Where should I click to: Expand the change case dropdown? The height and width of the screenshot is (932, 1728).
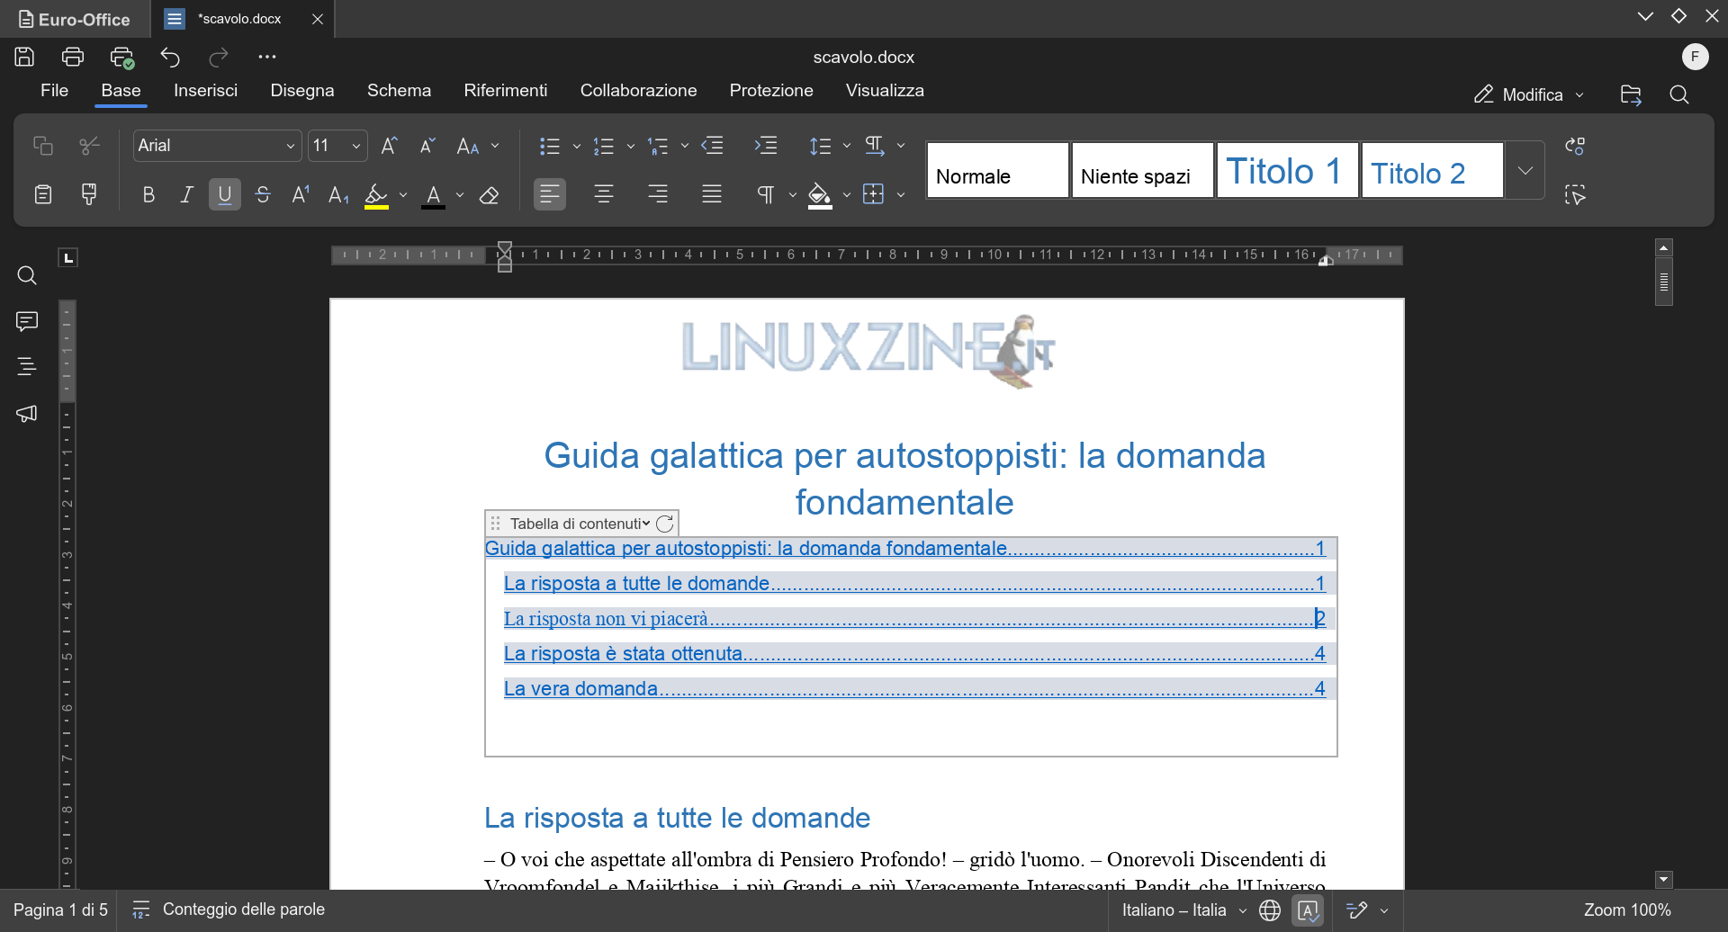tap(496, 146)
